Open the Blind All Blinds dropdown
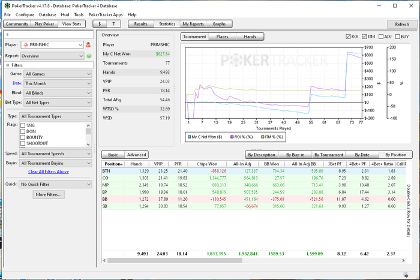The width and height of the screenshot is (420, 280). click(x=58, y=93)
